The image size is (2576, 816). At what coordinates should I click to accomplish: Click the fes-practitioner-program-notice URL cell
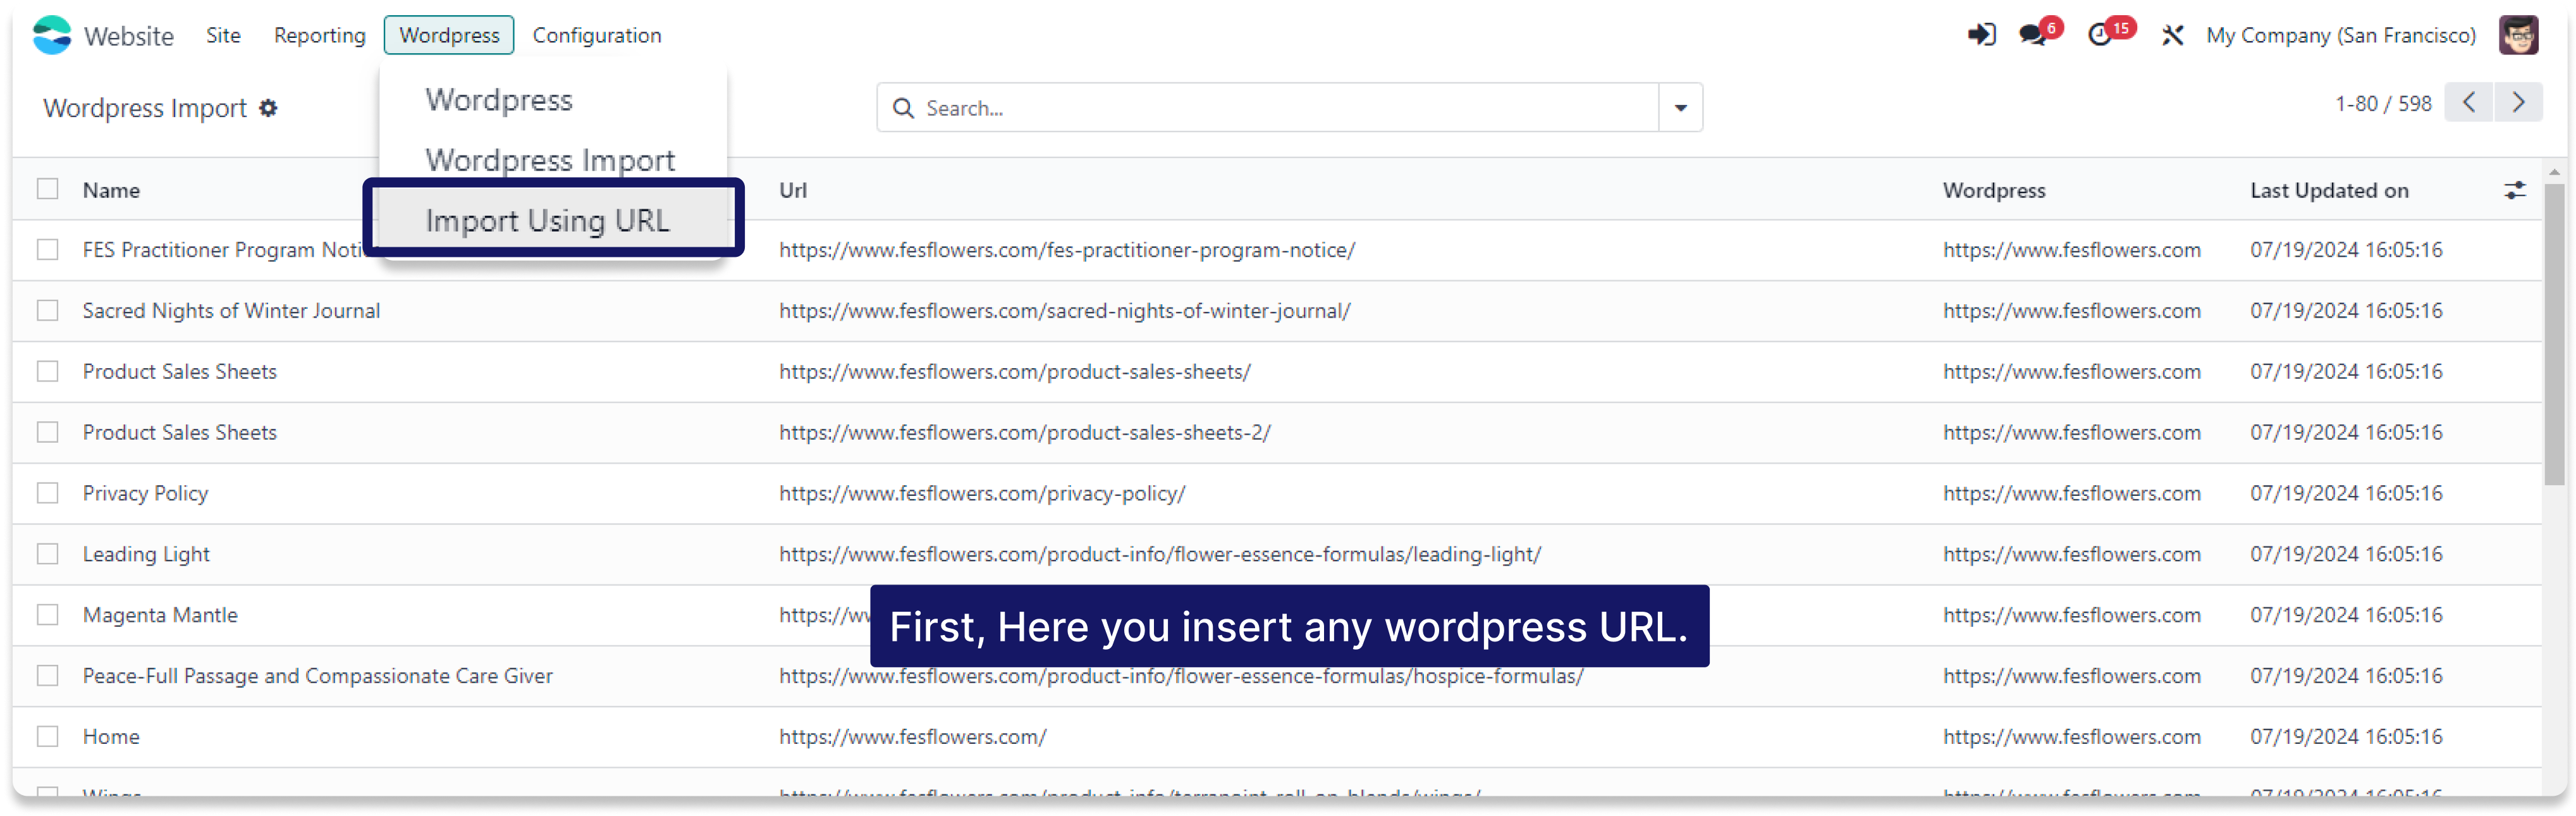pyautogui.click(x=1067, y=250)
